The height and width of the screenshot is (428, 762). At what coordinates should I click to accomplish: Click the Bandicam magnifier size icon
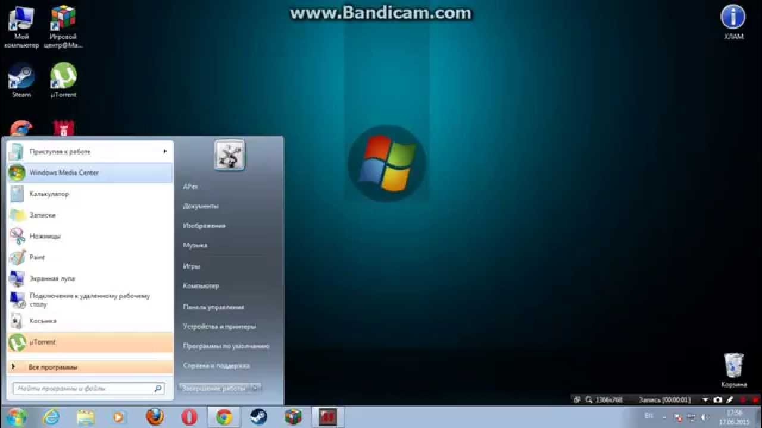[589, 400]
